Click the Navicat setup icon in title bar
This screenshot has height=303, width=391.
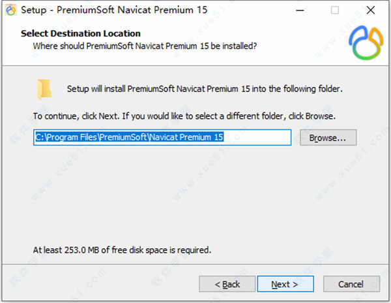pos(10,10)
